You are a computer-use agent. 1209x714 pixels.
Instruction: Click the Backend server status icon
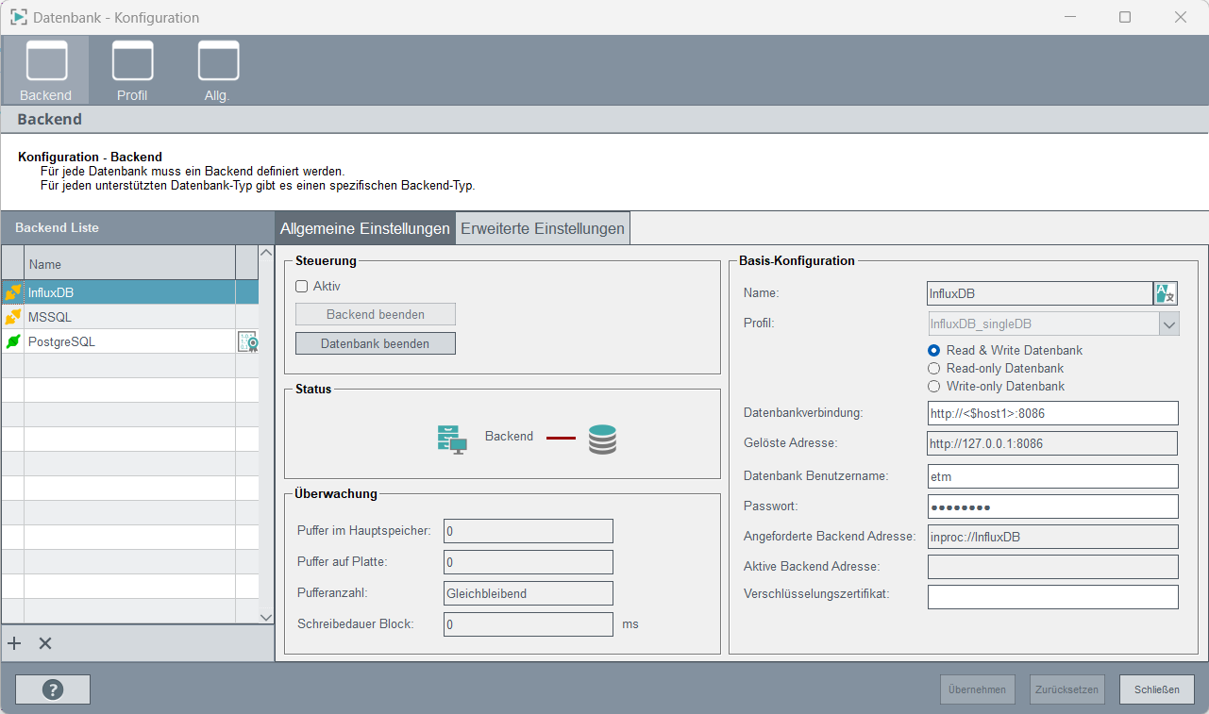click(451, 440)
